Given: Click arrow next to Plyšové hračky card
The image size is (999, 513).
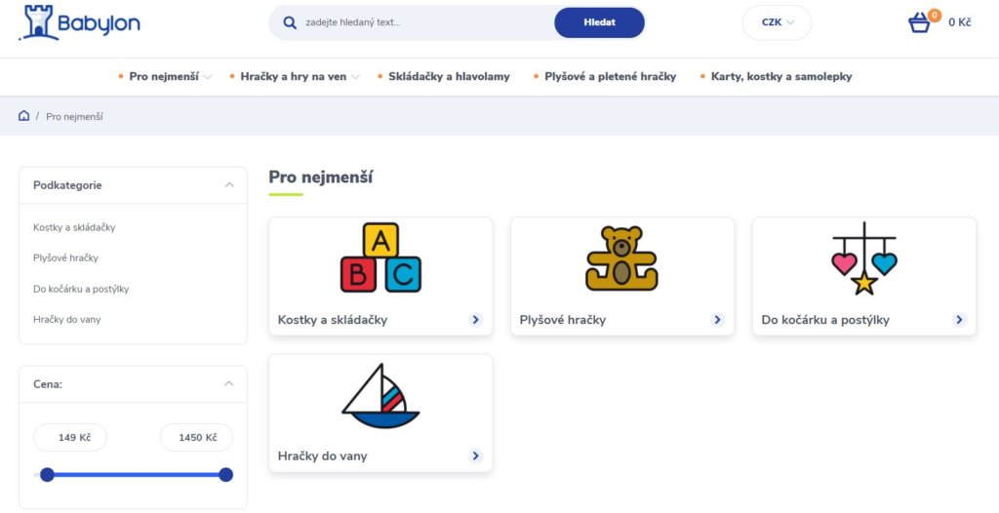Looking at the screenshot, I should tap(717, 320).
